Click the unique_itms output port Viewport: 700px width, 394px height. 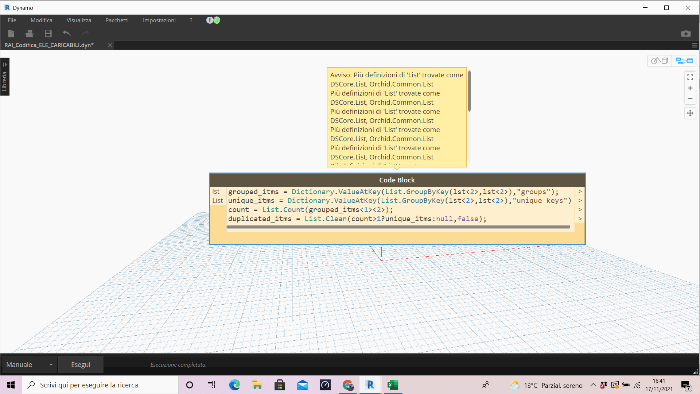pyautogui.click(x=580, y=201)
